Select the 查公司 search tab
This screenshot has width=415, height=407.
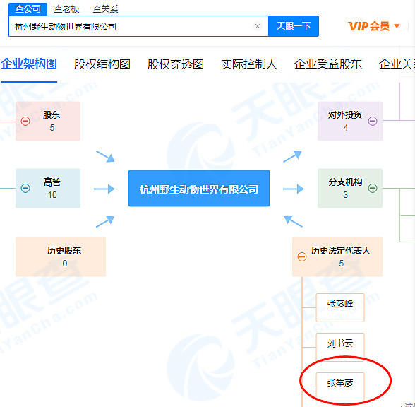(28, 9)
